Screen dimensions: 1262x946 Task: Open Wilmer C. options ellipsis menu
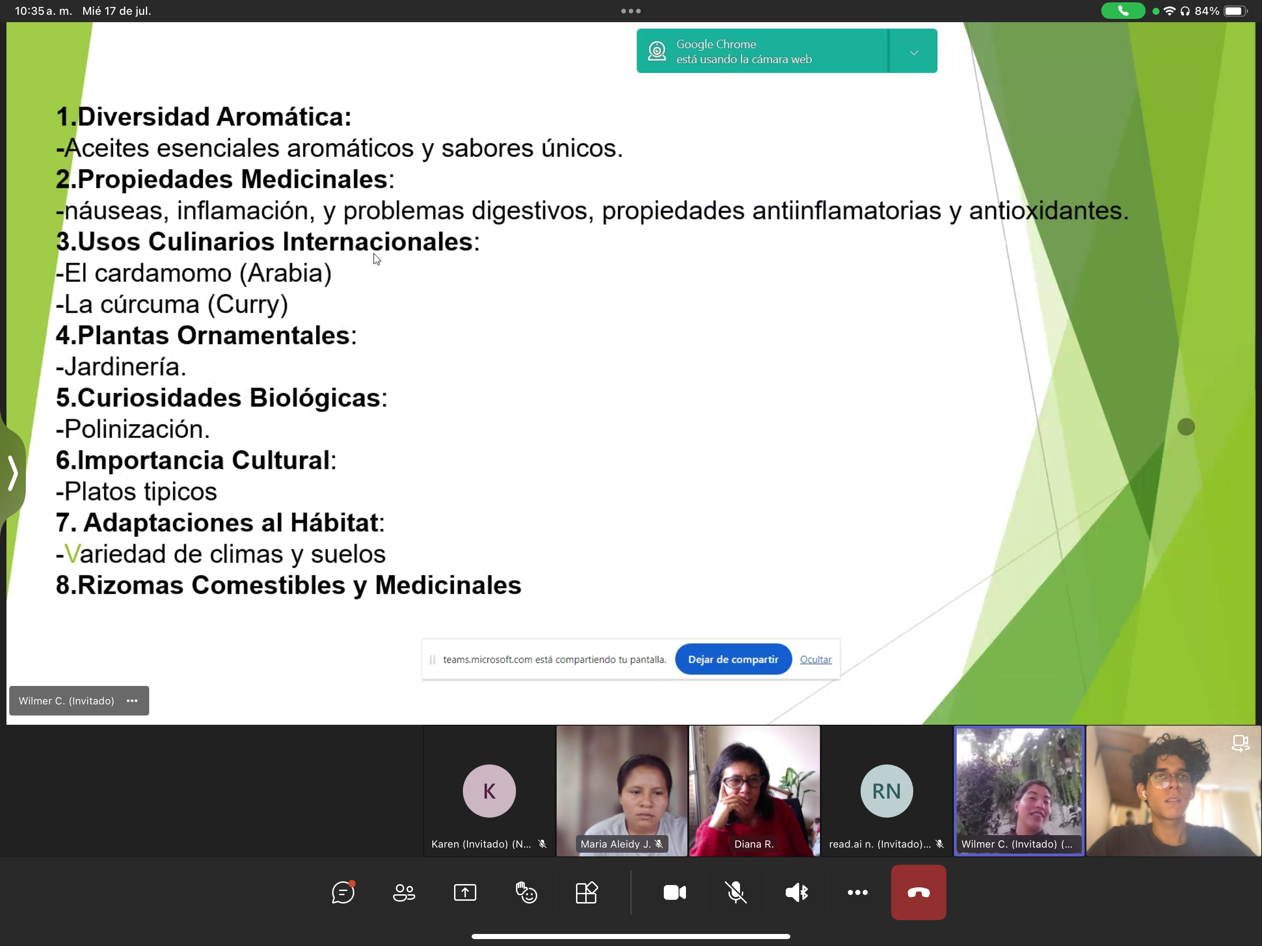133,701
